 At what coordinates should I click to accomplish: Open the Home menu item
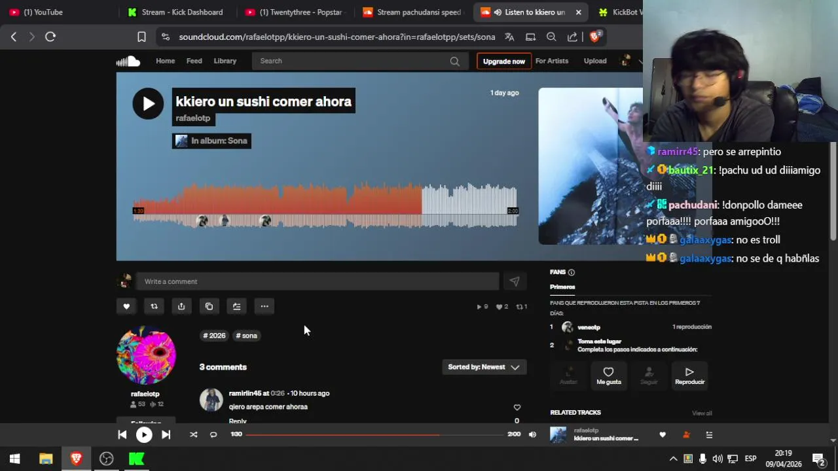pyautogui.click(x=165, y=61)
